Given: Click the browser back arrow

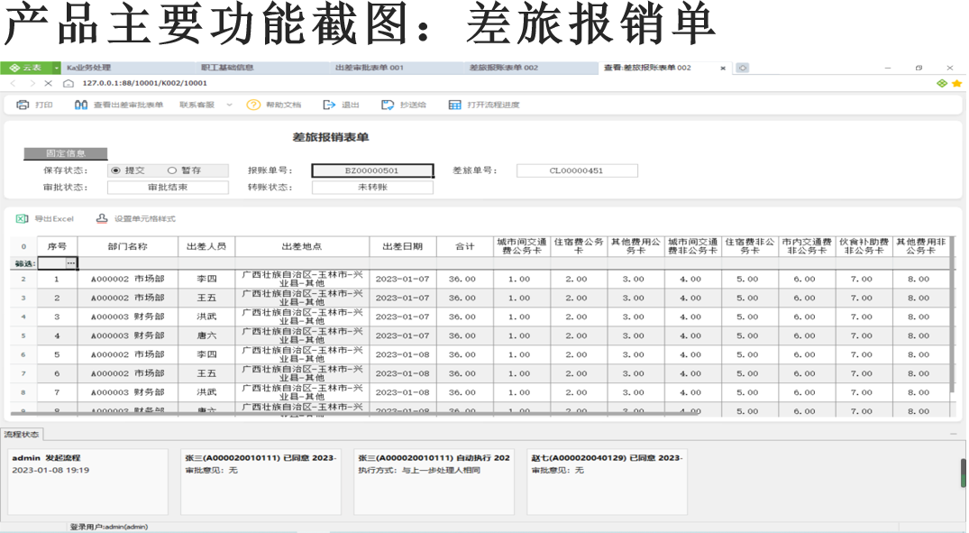Looking at the screenshot, I should [13, 83].
